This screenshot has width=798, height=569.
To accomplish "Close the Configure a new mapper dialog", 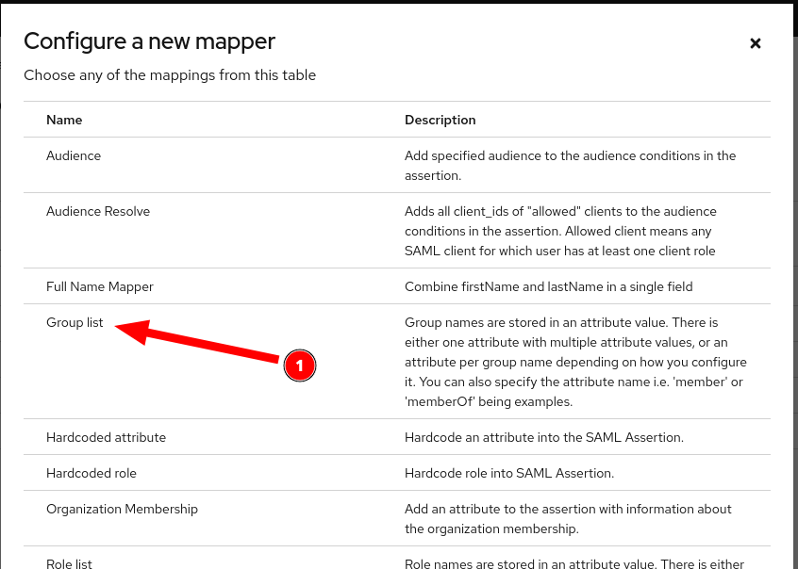I will 755,43.
